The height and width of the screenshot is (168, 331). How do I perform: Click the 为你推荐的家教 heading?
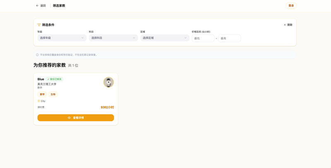[50, 65]
